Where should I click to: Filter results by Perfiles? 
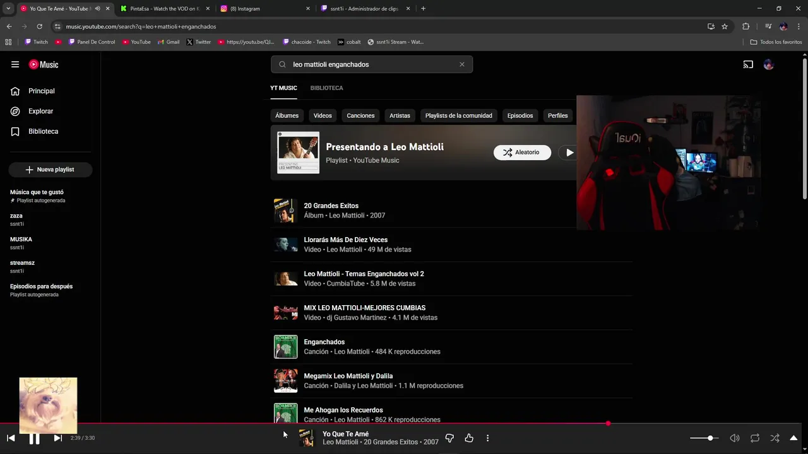pos(558,115)
